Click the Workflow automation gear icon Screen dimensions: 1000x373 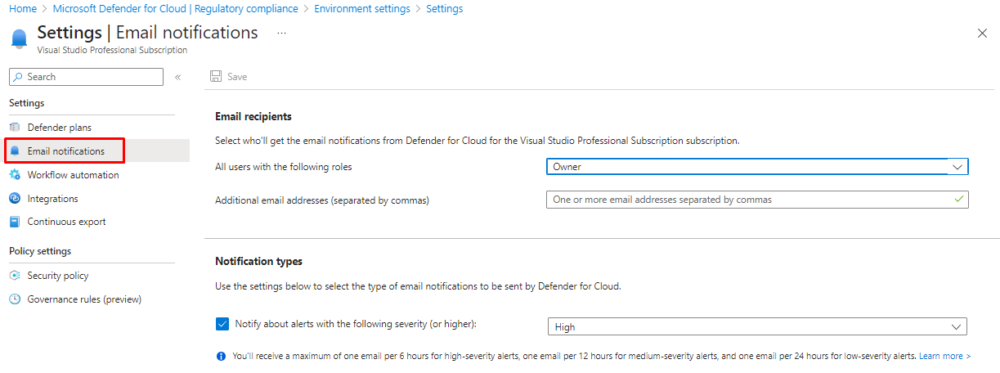tap(14, 175)
